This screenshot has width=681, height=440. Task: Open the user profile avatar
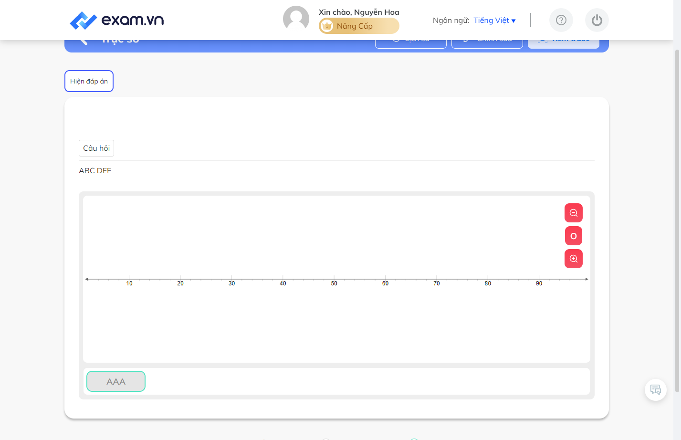pyautogui.click(x=296, y=19)
